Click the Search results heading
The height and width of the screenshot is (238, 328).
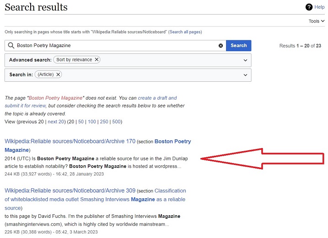click(x=36, y=7)
